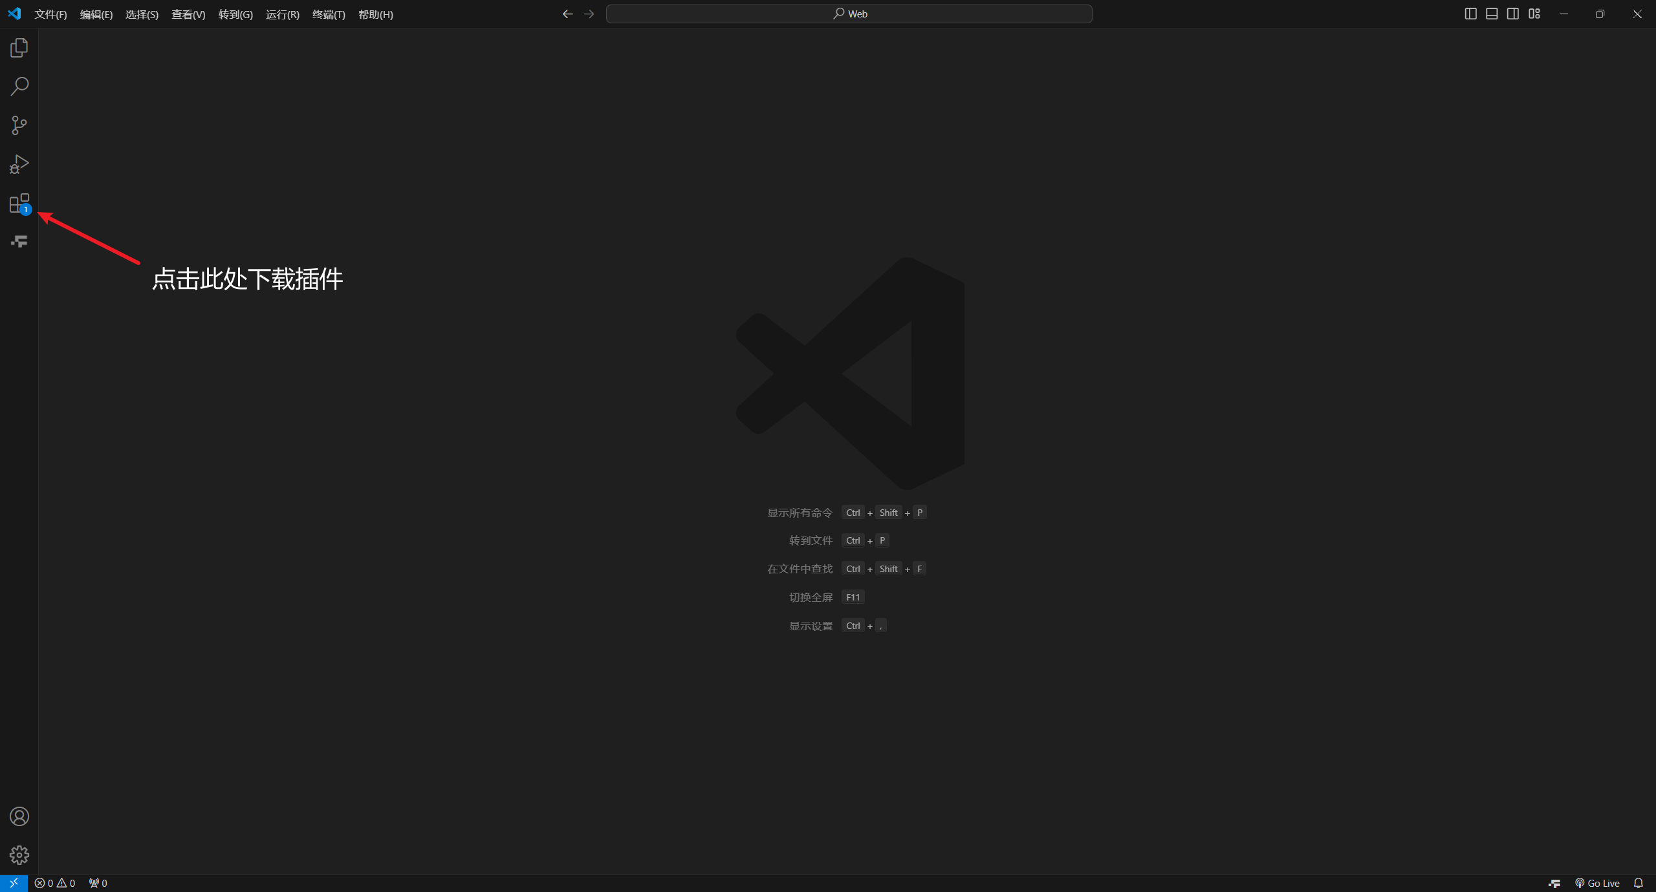Open the Accounts icon
The image size is (1656, 892).
click(x=19, y=816)
